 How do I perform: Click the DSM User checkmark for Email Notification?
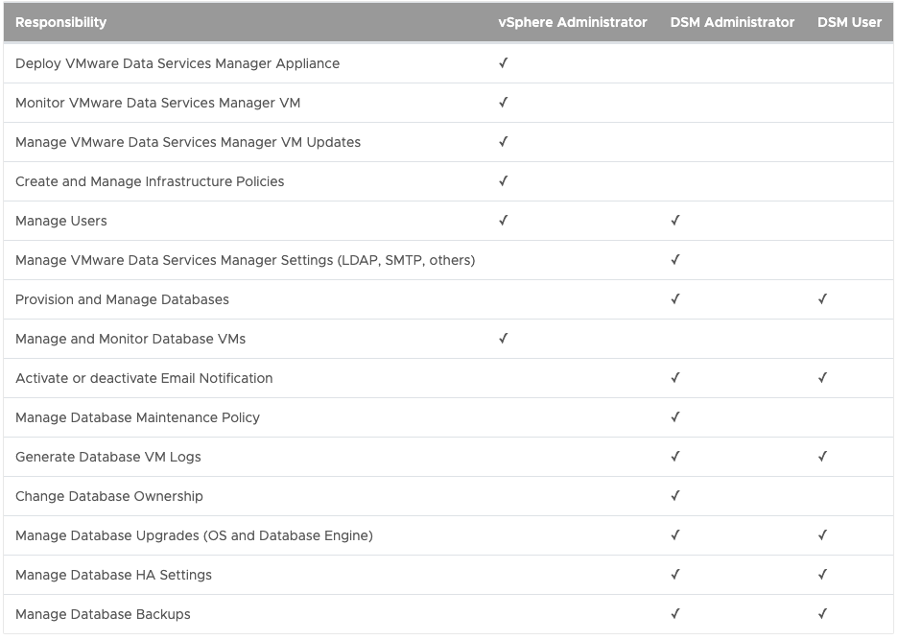click(x=822, y=378)
